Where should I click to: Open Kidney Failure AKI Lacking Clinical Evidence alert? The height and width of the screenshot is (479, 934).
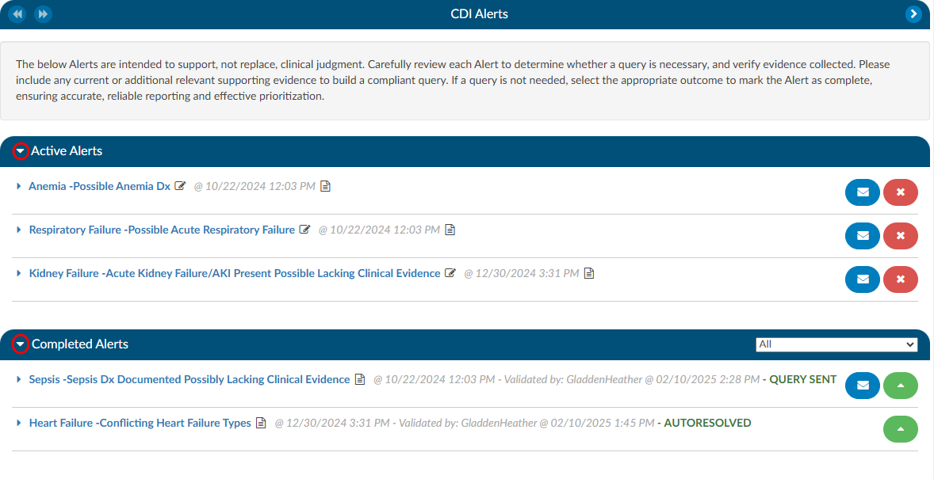click(x=235, y=273)
